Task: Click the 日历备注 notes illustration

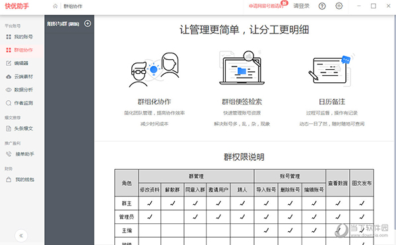Action: click(x=331, y=70)
